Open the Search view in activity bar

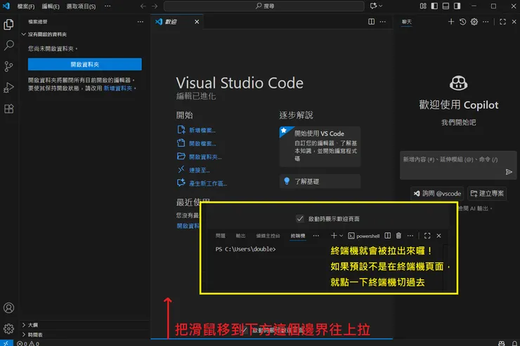click(x=8, y=46)
